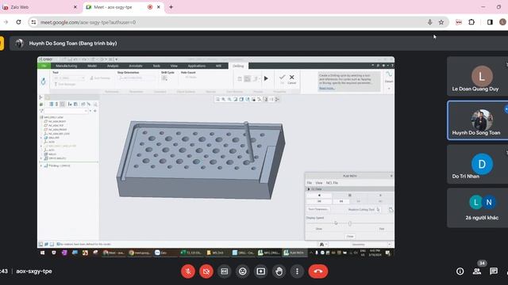Click the play backward button in Play Path
Screen dimensions: 508x285
point(319,196)
